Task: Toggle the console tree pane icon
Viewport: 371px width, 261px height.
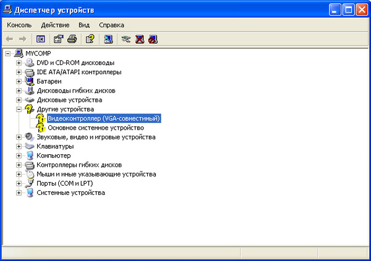Action: (41, 39)
